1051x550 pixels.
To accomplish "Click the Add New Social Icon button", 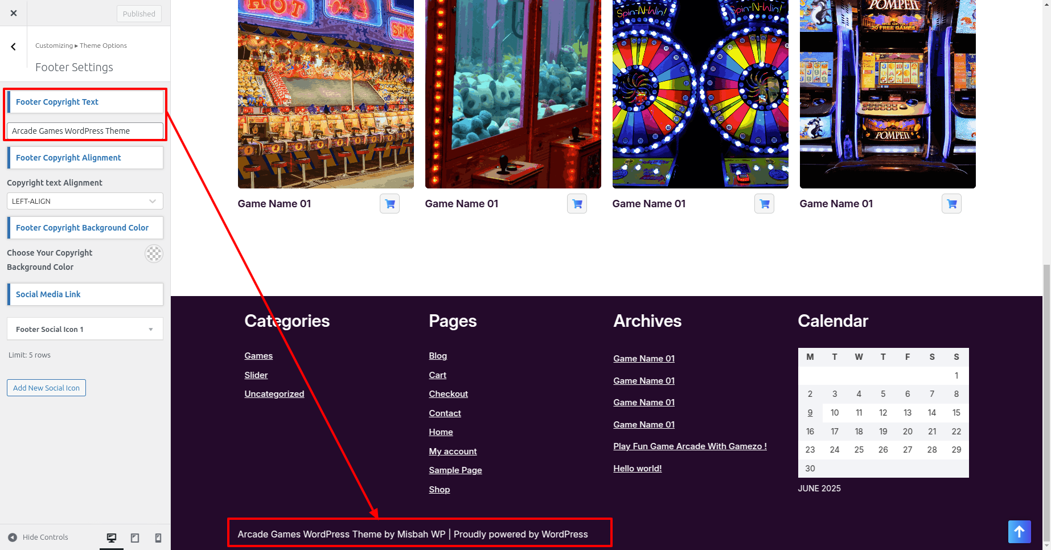I will (46, 388).
